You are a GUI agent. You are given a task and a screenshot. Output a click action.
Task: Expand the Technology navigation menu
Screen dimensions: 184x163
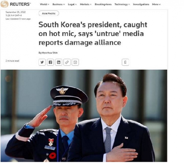pyautogui.click(x=122, y=4)
